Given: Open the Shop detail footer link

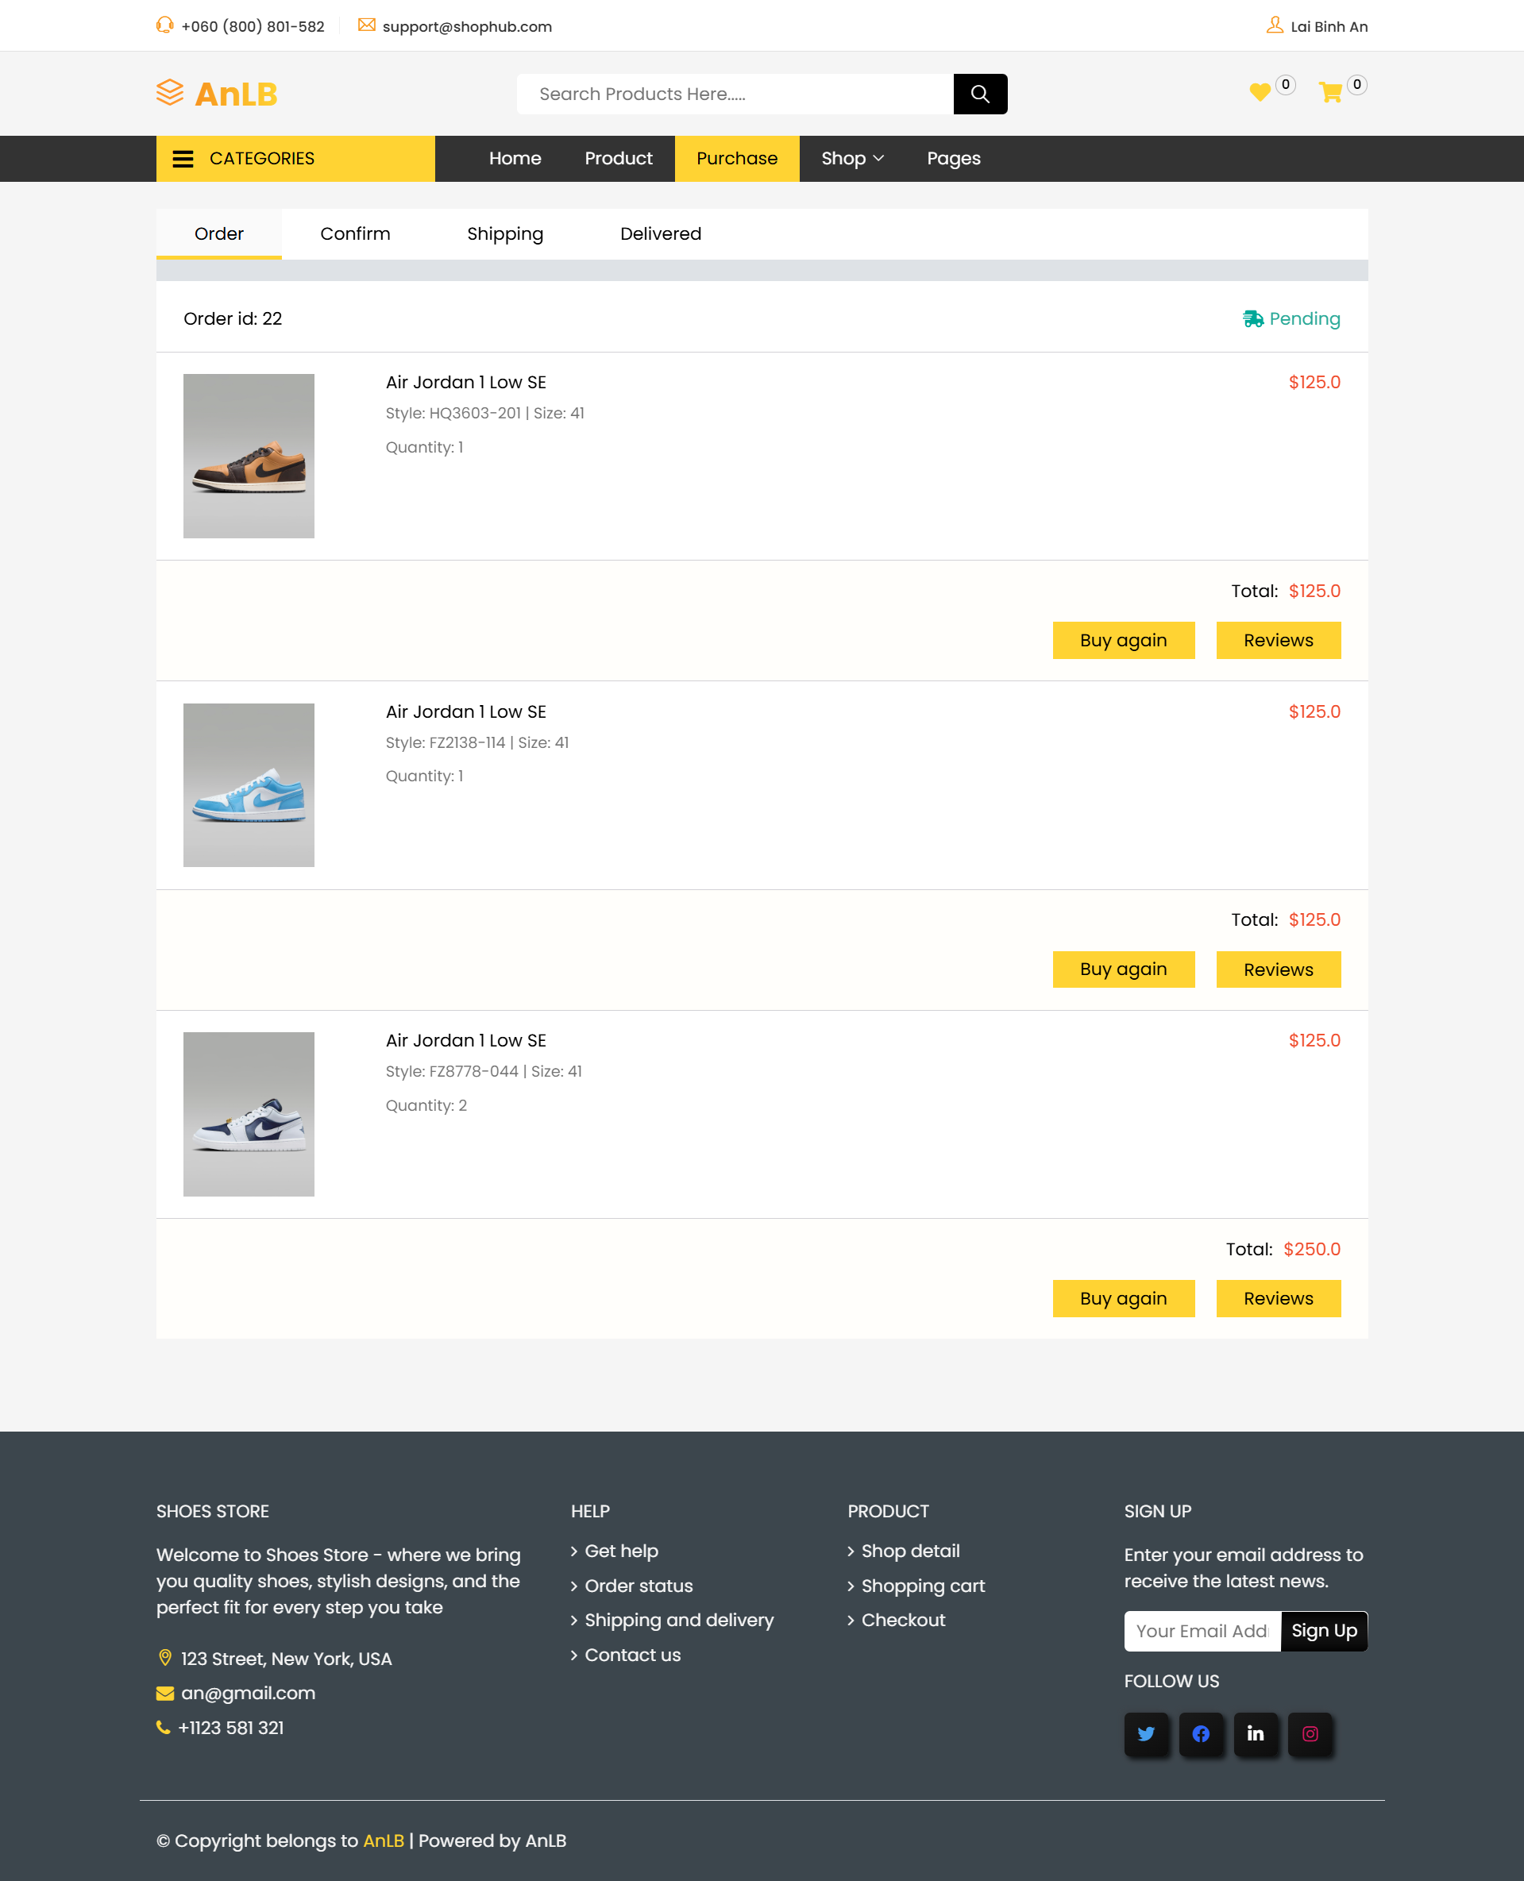Looking at the screenshot, I should point(910,1551).
